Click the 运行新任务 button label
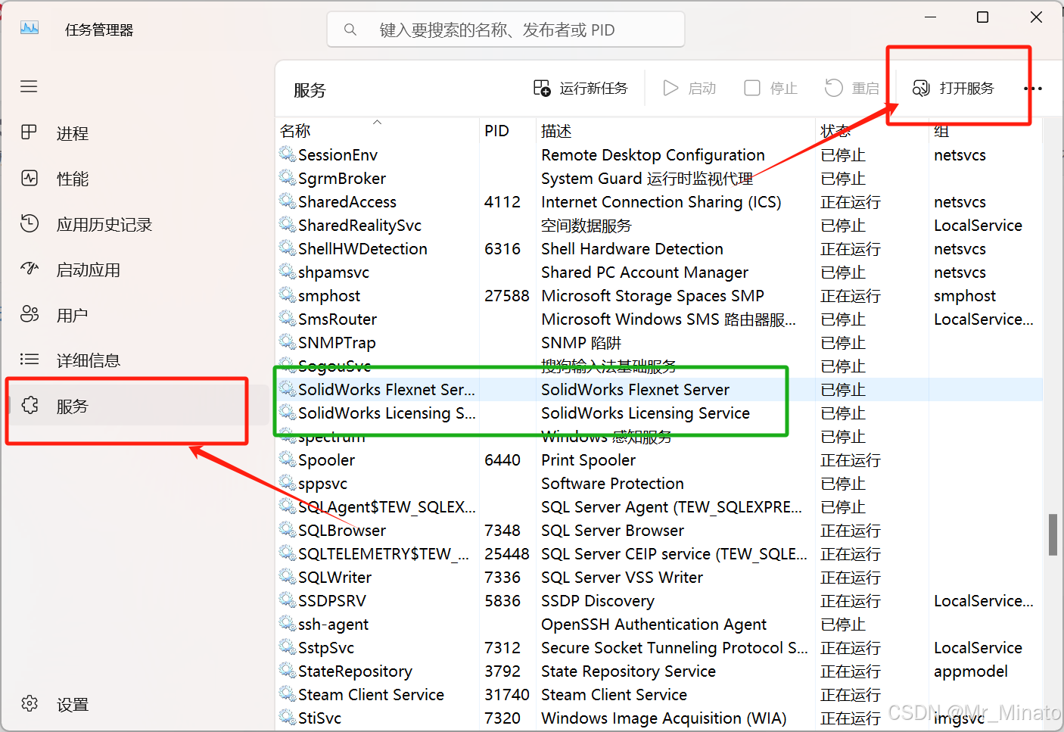The width and height of the screenshot is (1064, 732). click(594, 88)
